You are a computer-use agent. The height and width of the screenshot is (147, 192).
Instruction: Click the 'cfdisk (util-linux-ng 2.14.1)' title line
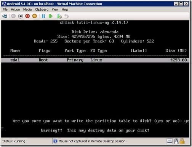pyautogui.click(x=94, y=22)
